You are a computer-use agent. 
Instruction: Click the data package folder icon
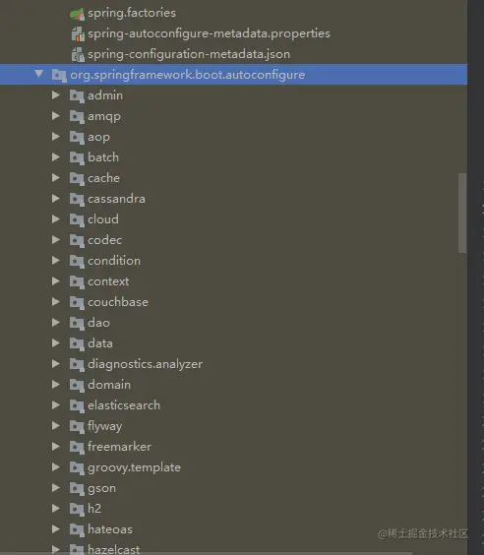click(x=77, y=343)
